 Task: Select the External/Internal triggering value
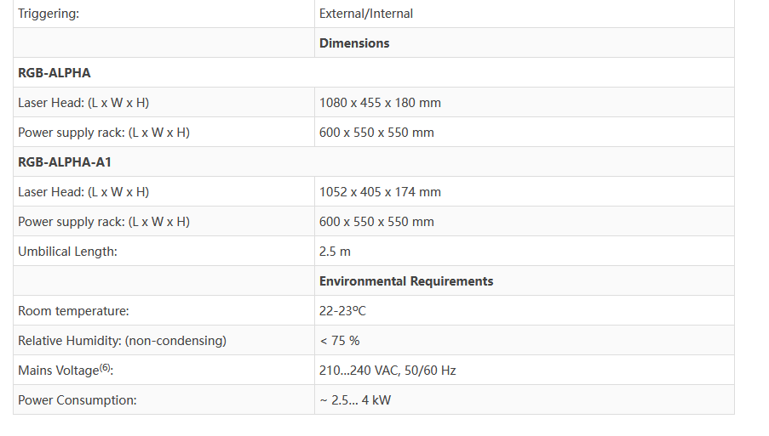click(x=366, y=14)
